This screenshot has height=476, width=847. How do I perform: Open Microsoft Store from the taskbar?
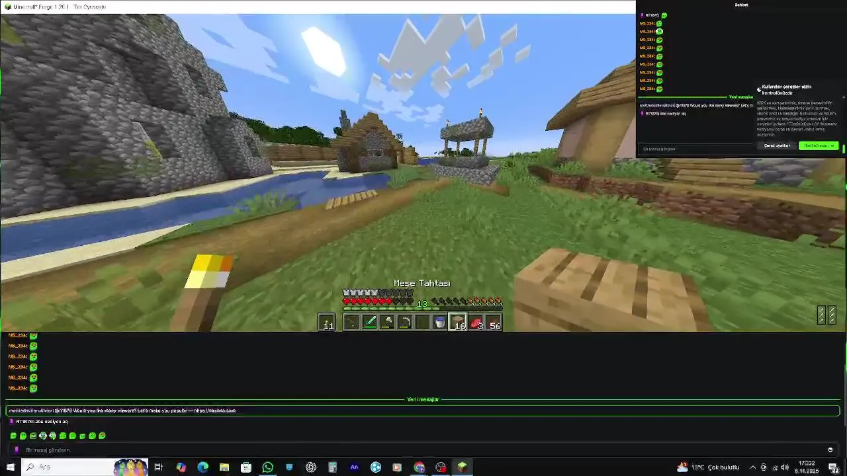pyautogui.click(x=246, y=467)
